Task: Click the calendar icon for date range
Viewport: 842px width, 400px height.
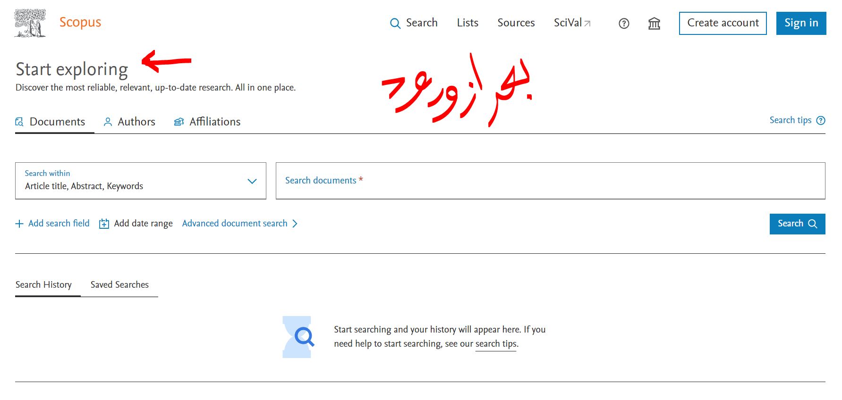Action: (x=104, y=224)
